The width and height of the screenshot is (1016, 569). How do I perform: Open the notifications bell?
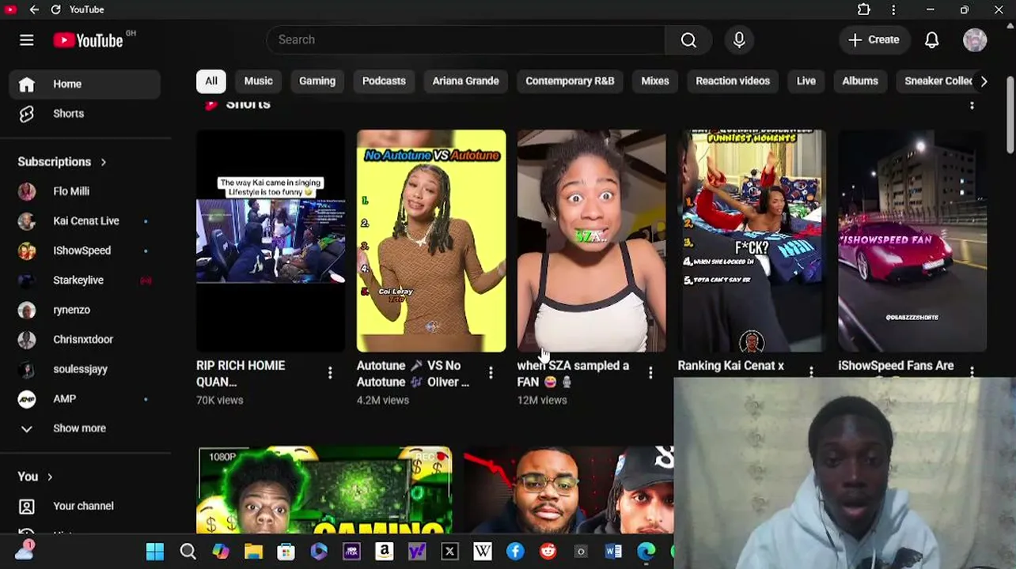pos(931,40)
